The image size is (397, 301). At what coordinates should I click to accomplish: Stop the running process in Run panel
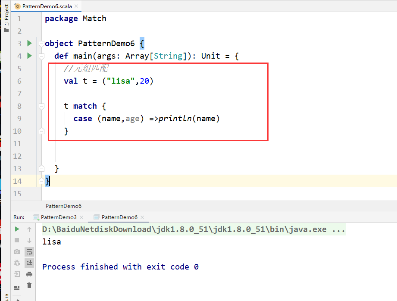17,240
